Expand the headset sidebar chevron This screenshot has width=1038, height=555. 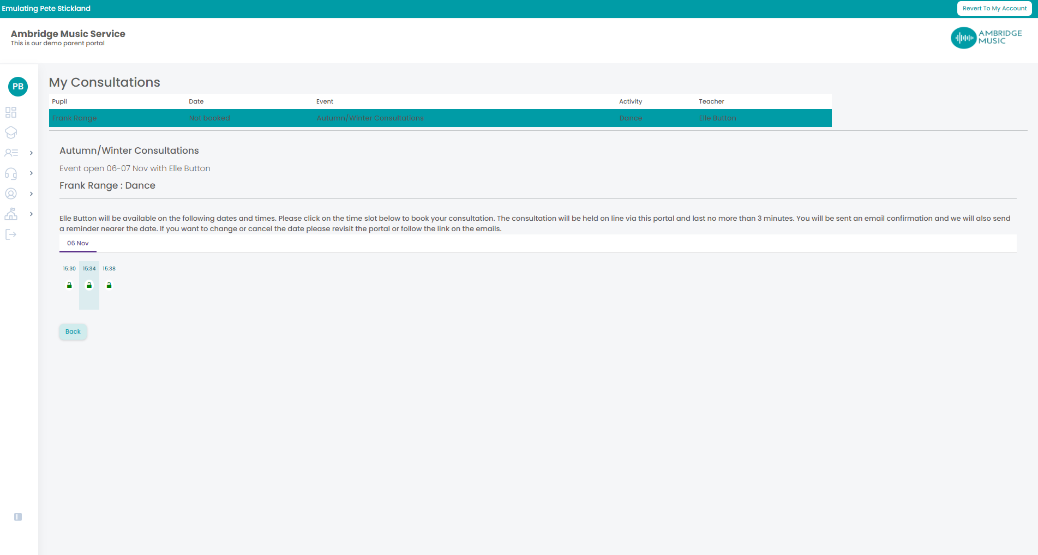pos(31,173)
